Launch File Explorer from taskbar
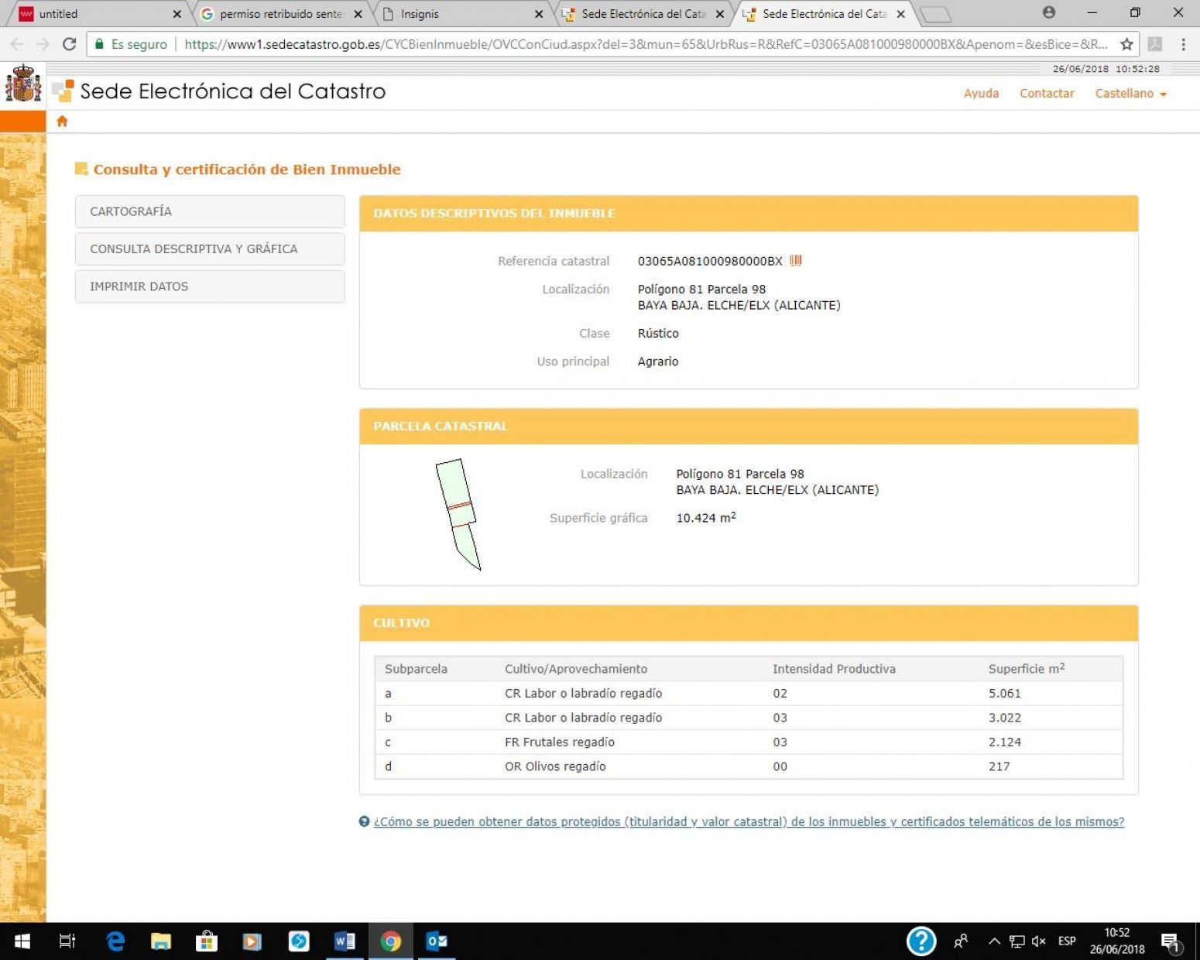Viewport: 1200px width, 960px height. point(161,941)
